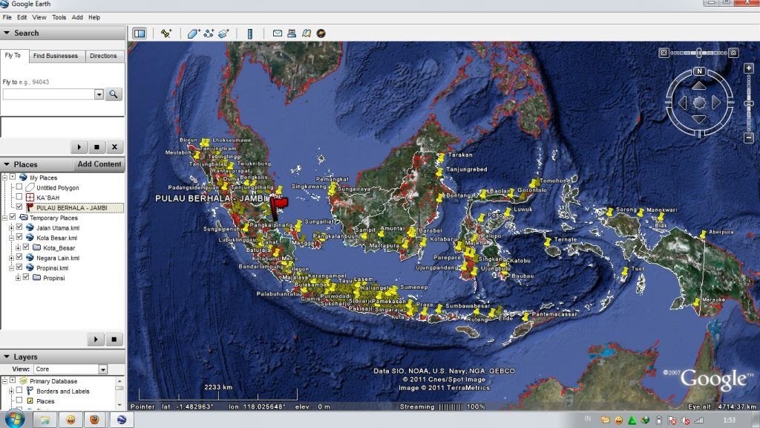Viewport: 760px width, 428px height.
Task: Play the Places tour button
Action: point(96,339)
